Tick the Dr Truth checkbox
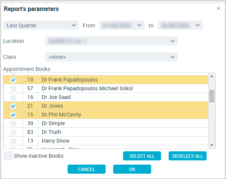 (x=13, y=132)
